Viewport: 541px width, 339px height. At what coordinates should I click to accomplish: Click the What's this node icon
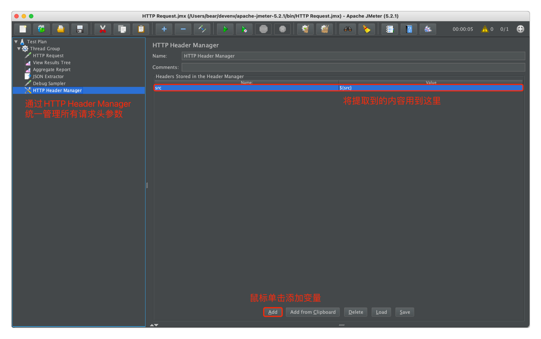(x=428, y=29)
